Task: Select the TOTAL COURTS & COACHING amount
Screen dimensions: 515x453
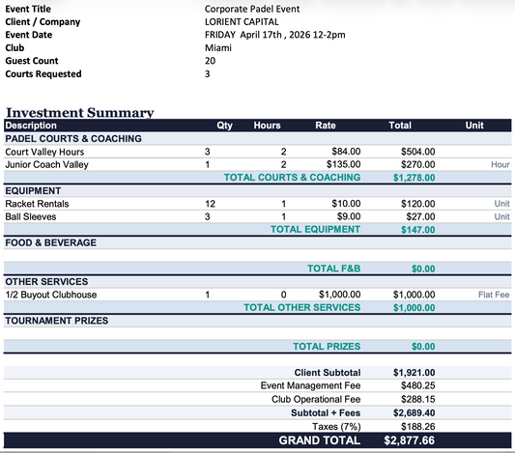Action: [x=415, y=178]
